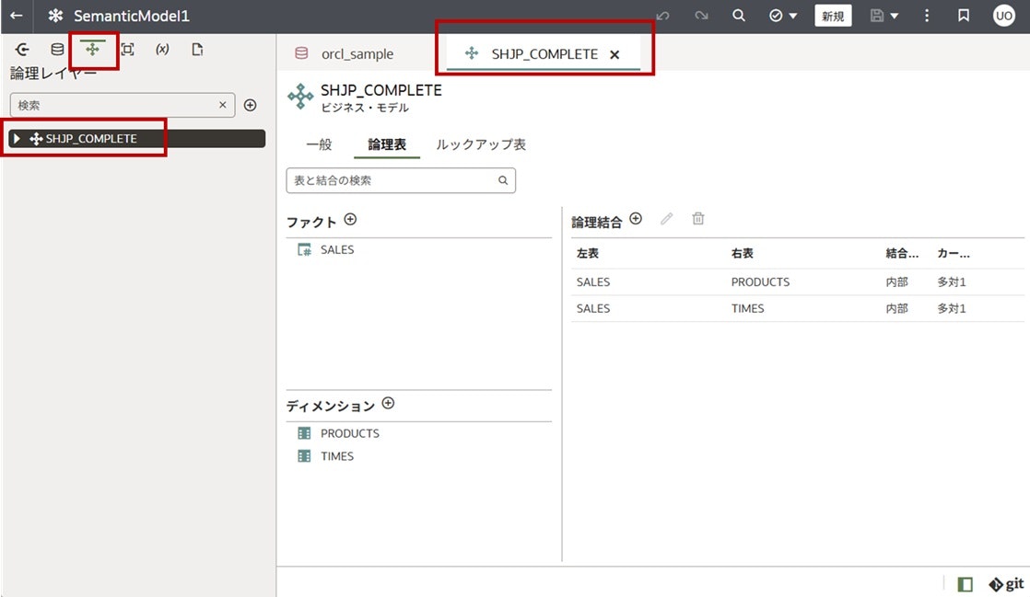Clear the sidebar search with X

[223, 105]
